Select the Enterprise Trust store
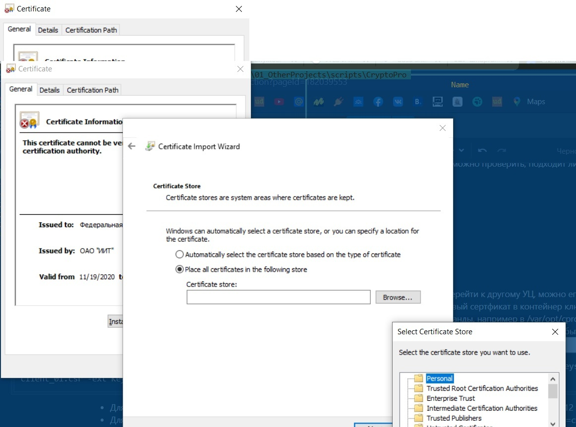The image size is (576, 427). click(451, 398)
